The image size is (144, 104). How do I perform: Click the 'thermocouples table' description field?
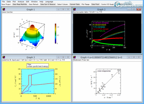(107, 12)
